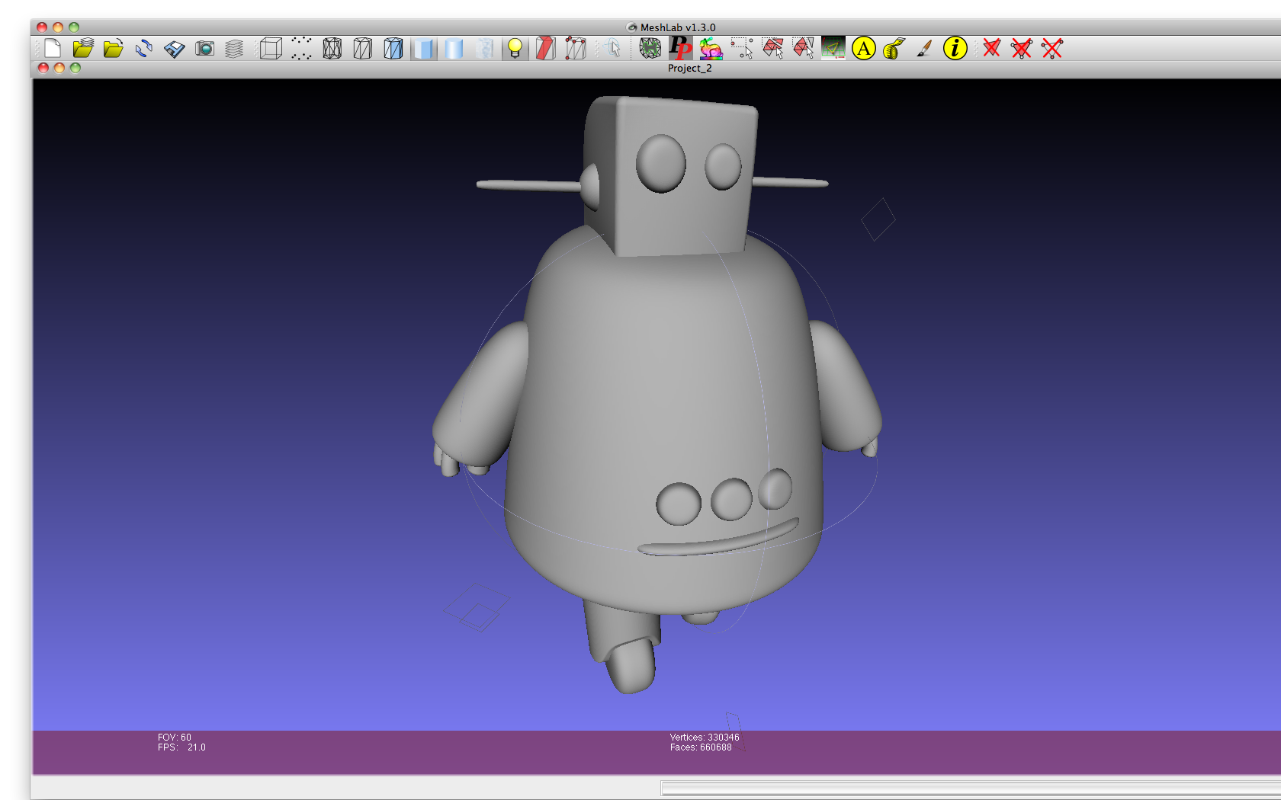Activate the select faces in region tool
Screen dimensions: 1281x800
[x=771, y=48]
